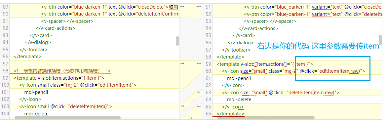Image resolution: width=387 pixels, height=123 pixels.
Task: Click the deleteItem(item) v-icon line on left
Action: pyautogui.click(x=66, y=106)
